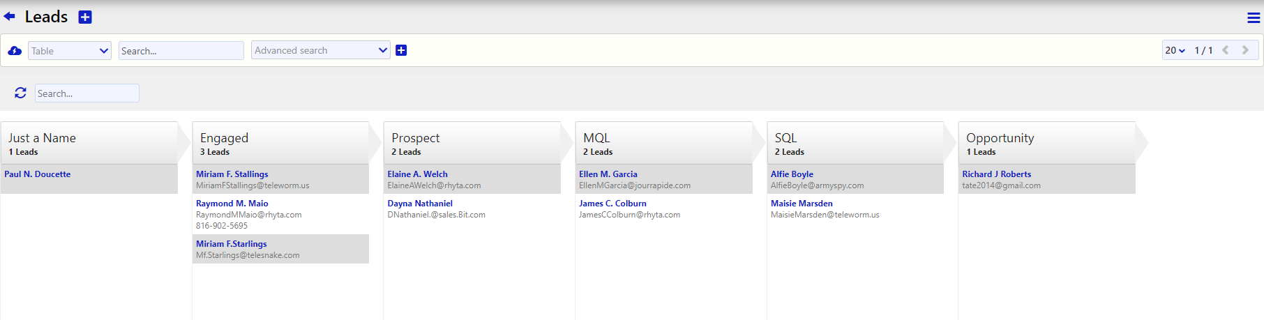Open lead Richard J Roberts
The width and height of the screenshot is (1264, 320).
(996, 174)
